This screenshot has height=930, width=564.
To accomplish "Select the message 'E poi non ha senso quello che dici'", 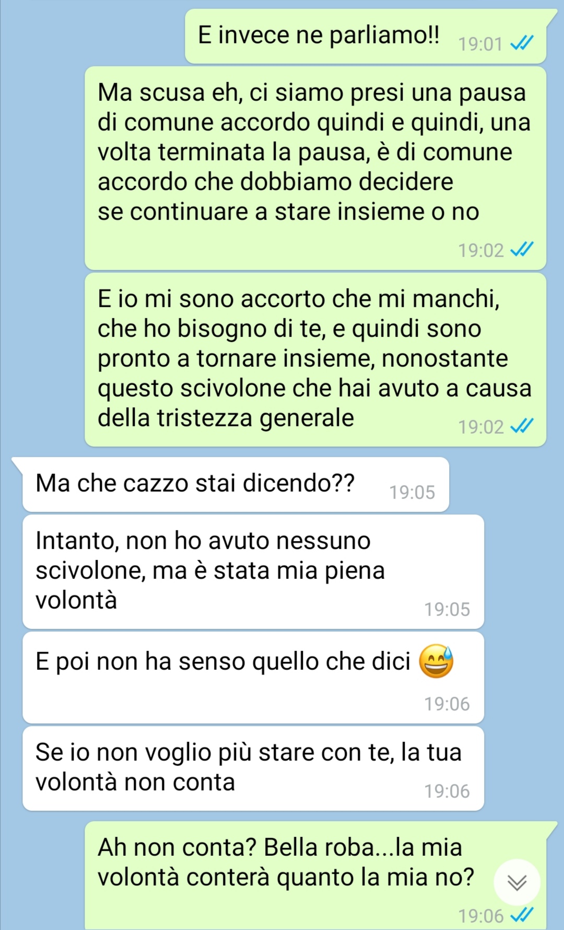I will click(253, 678).
